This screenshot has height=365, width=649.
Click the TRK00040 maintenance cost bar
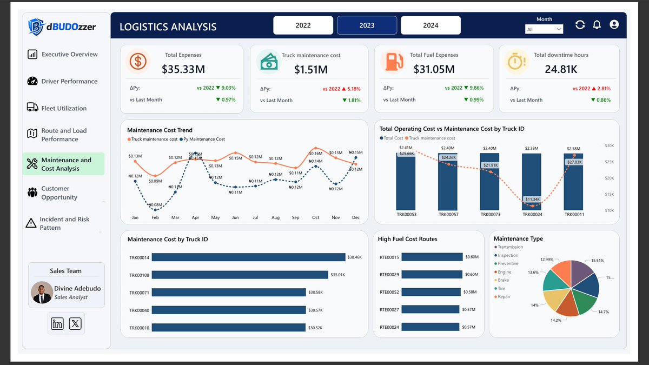point(229,310)
